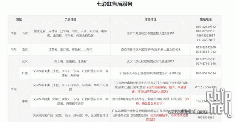Select the 地区 column header
This screenshot has width=236, height=122.
pos(19,19)
